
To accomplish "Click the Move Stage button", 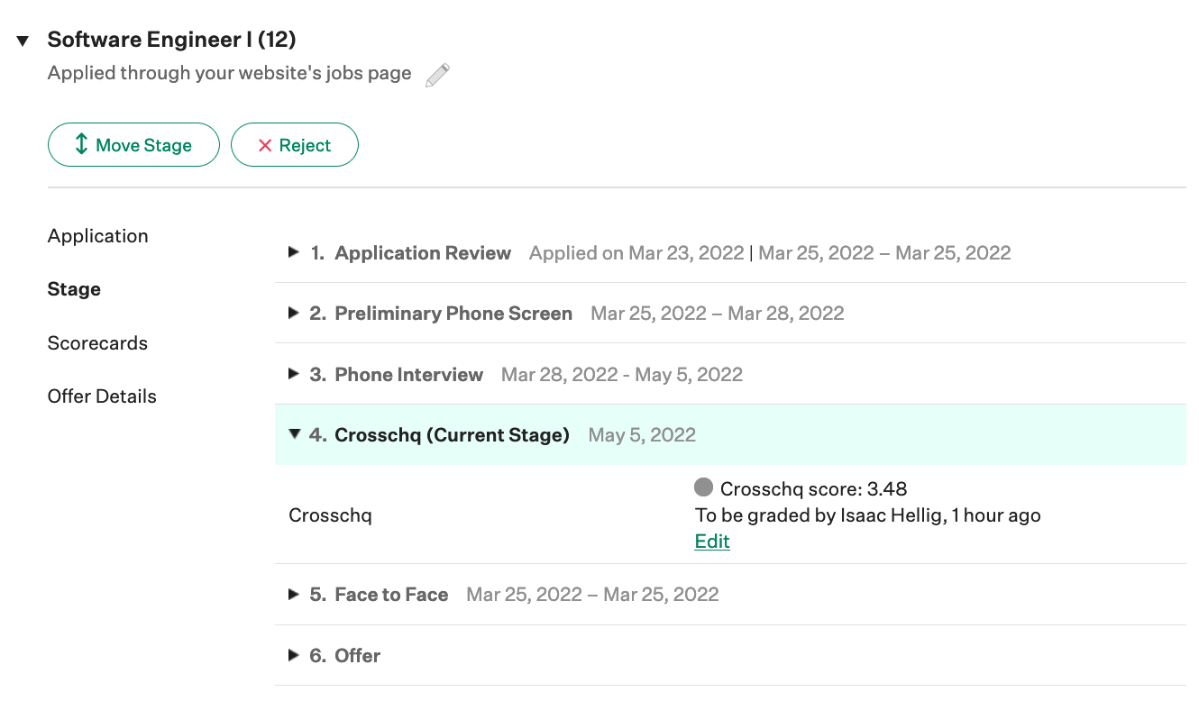I will pyautogui.click(x=133, y=145).
